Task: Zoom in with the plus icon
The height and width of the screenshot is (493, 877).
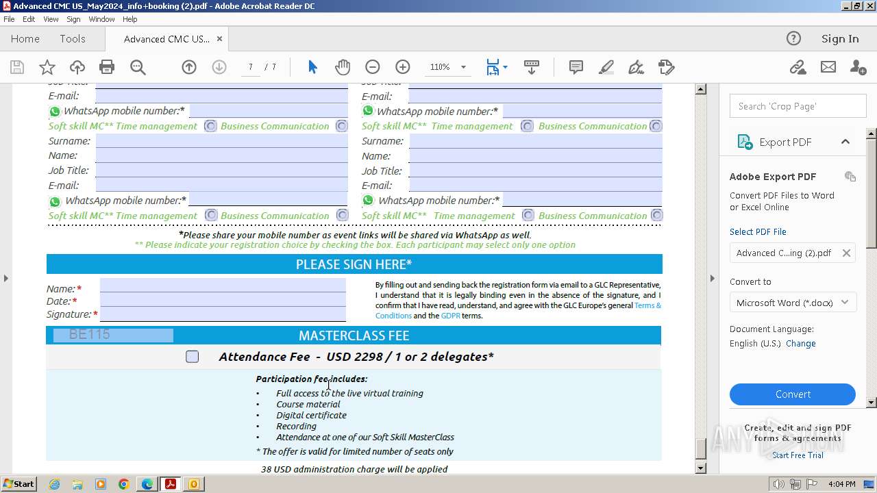Action: click(x=403, y=67)
